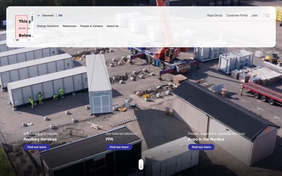Open the People & Careers menu
This screenshot has width=282, height=176.
pos(91,26)
